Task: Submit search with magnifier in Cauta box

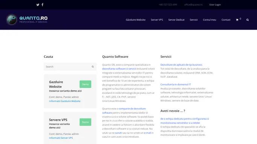Action: pos(93,67)
